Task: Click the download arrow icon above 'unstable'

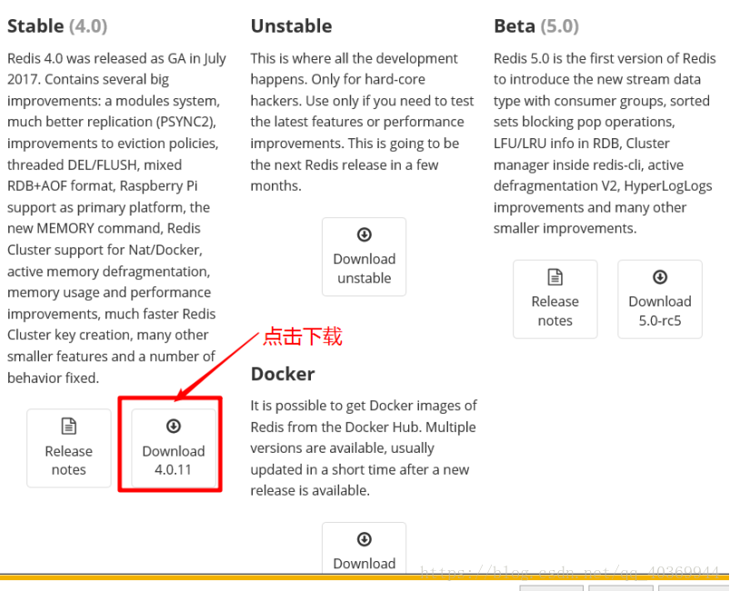Action: pos(364,235)
